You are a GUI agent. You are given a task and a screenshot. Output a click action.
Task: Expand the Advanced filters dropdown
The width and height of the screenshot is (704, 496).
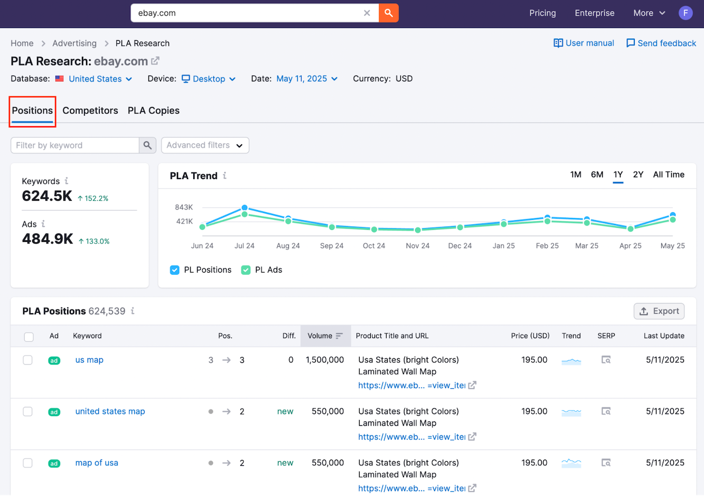click(204, 145)
